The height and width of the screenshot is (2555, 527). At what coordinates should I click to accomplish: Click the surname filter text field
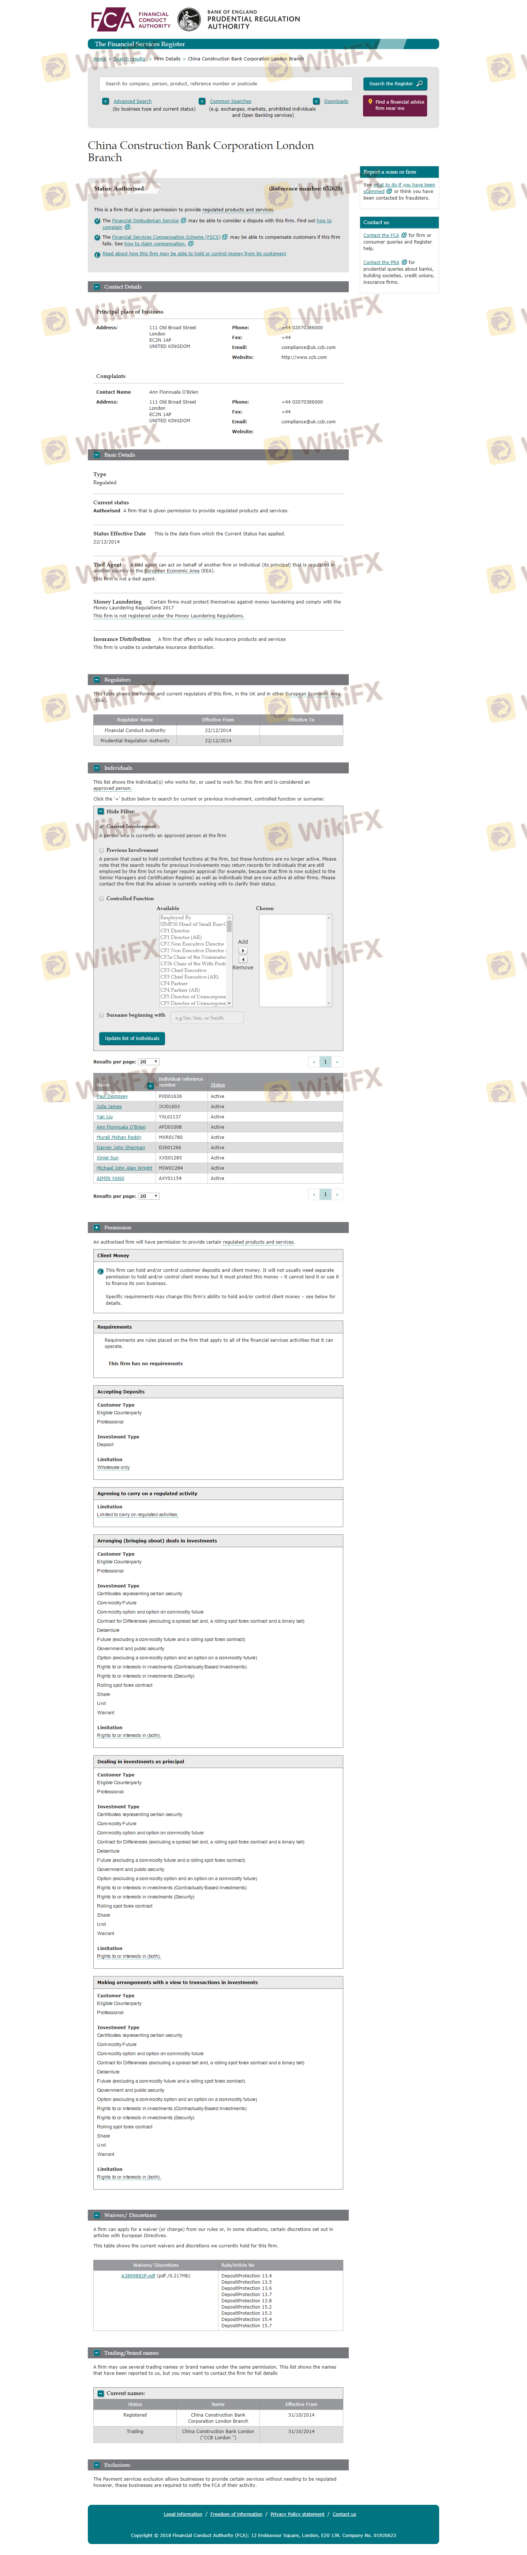[208, 1018]
